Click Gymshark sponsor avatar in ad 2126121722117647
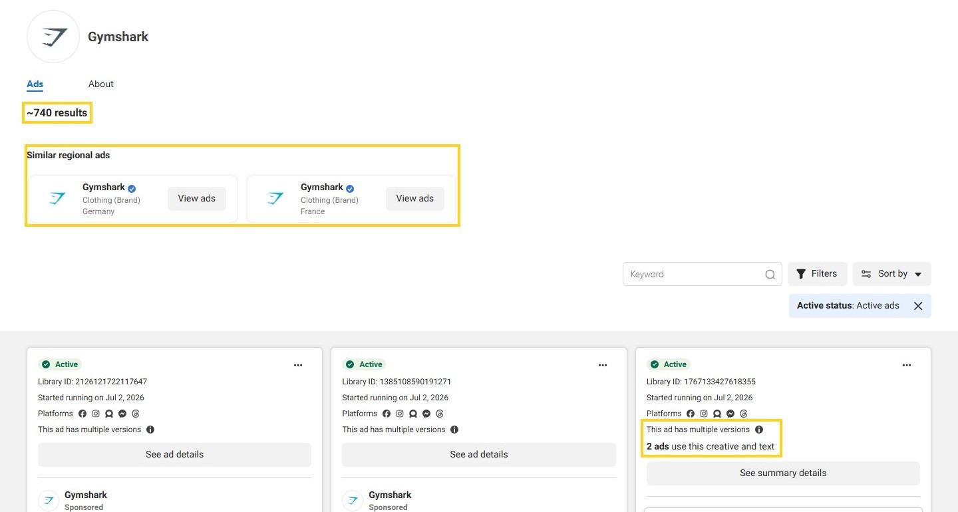This screenshot has height=512, width=958. click(49, 500)
